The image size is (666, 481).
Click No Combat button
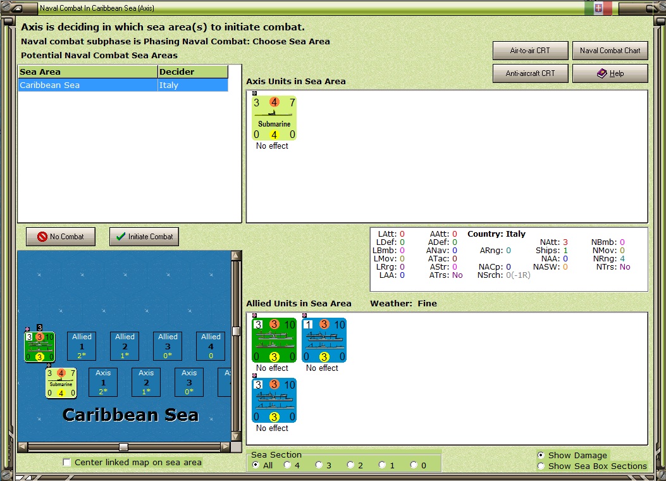point(61,237)
